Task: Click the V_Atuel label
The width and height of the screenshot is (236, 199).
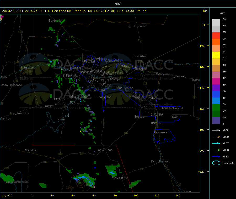Action: tap(135, 97)
